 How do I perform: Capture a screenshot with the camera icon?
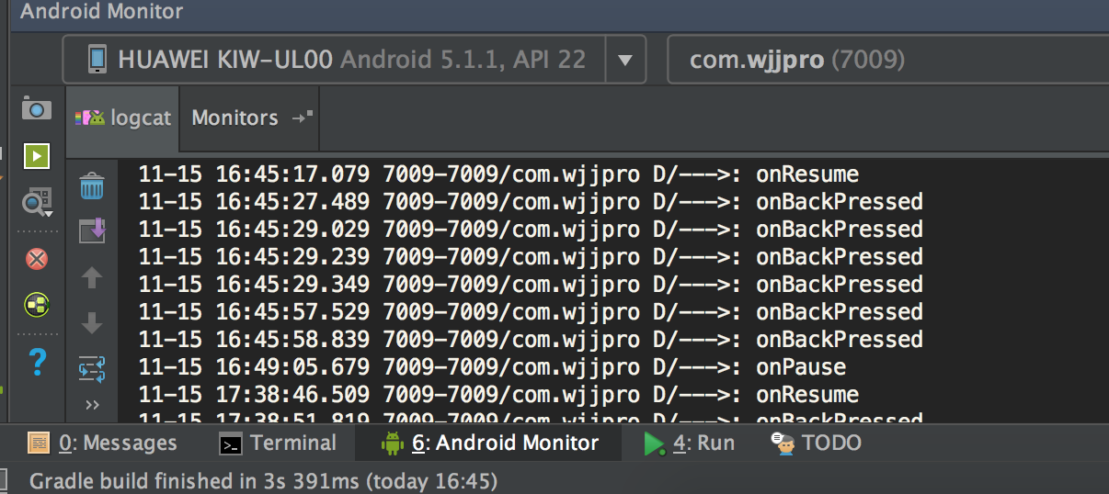pos(36,108)
